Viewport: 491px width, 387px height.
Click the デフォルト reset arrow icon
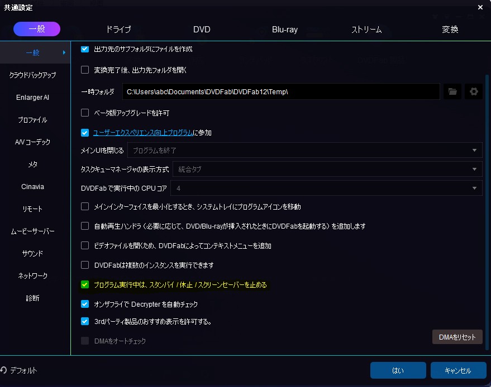pos(3,370)
